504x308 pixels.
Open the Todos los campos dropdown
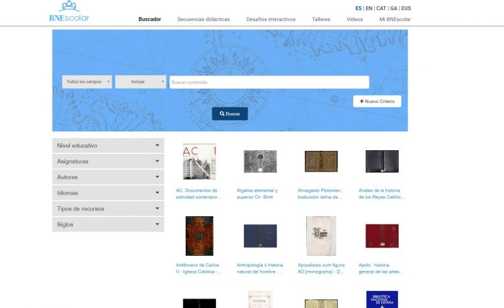87,82
